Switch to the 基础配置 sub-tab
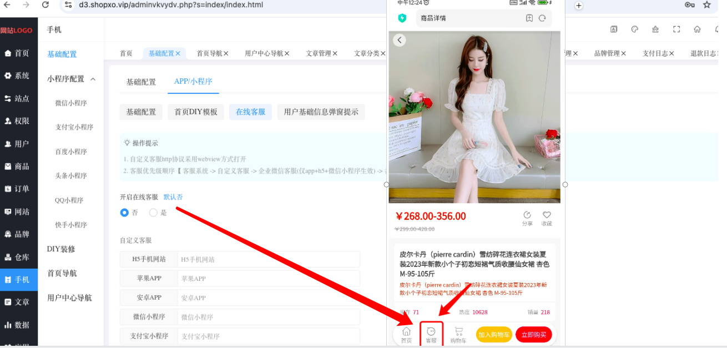Screen dimensions: 727x348 pyautogui.click(x=141, y=112)
